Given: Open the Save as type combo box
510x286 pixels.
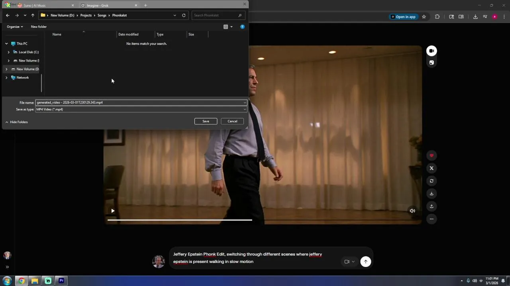Looking at the screenshot, I should pos(141,109).
